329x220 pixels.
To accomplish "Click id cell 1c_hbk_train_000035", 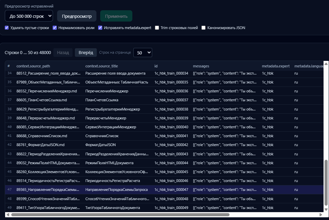I will [x=171, y=82].
